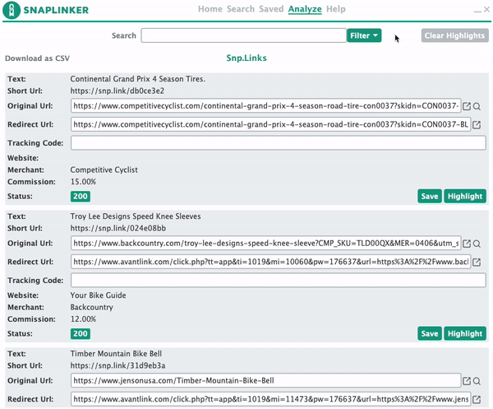Save the Troy Lee Designs link entry
This screenshot has height=409, width=493.
click(x=430, y=333)
